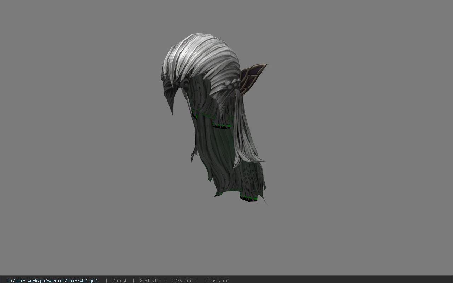The width and height of the screenshot is (453, 283).
Task: Click the '2 mesh' status entry
Action: (120, 281)
